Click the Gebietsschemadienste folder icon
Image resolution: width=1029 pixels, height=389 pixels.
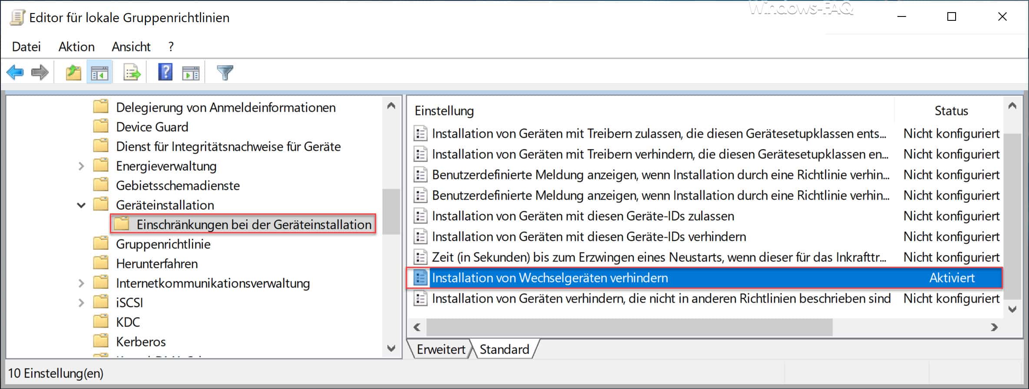(x=101, y=185)
